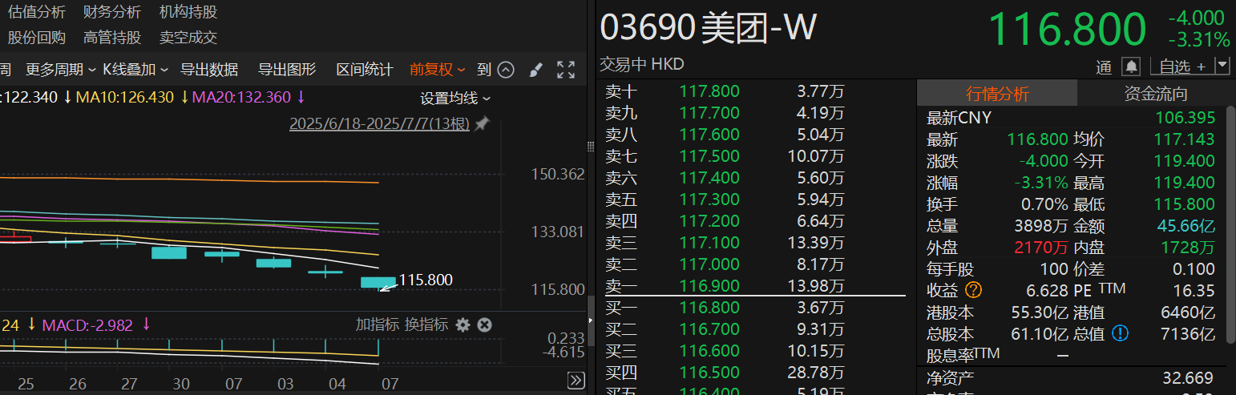
Task: Click the last candlestick labeled 115.800
Action: click(378, 282)
